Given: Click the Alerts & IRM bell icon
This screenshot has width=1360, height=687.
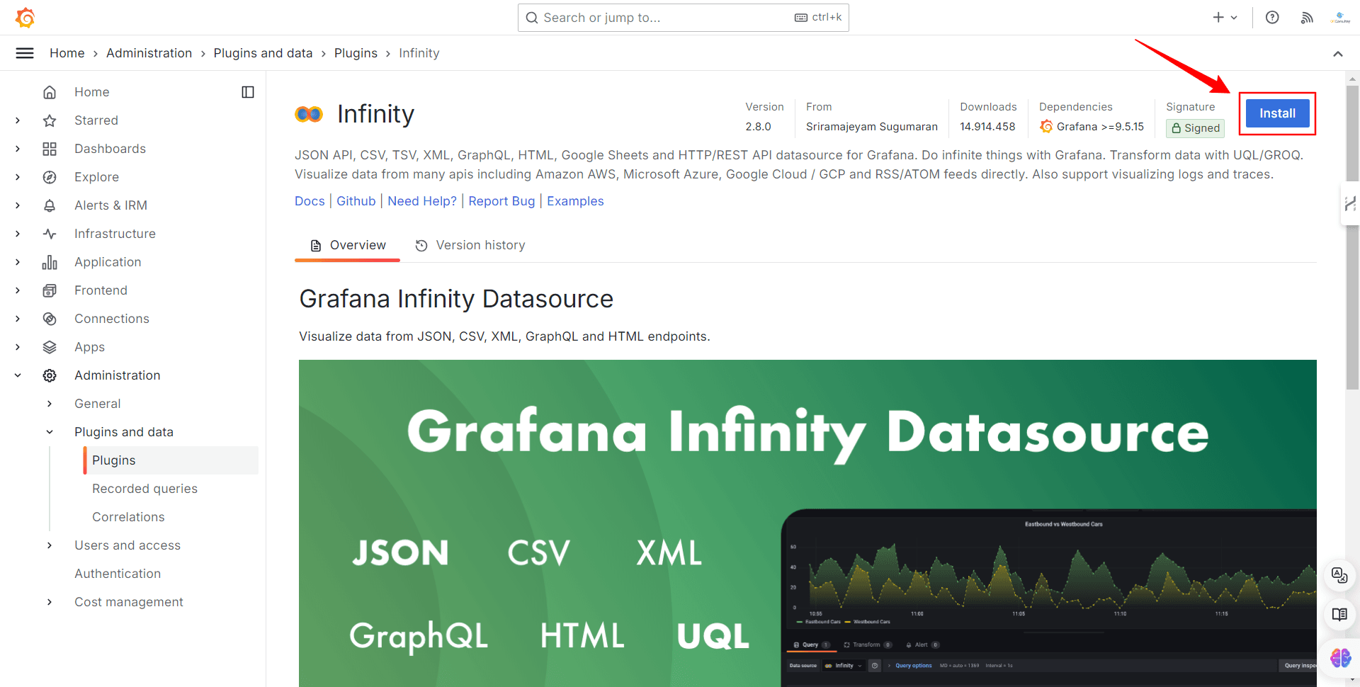Looking at the screenshot, I should 50,205.
